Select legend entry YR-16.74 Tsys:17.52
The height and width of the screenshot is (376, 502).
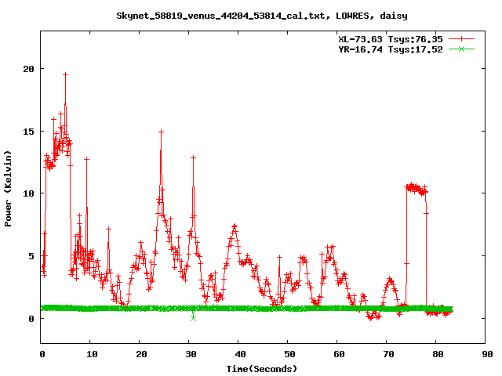(x=391, y=49)
